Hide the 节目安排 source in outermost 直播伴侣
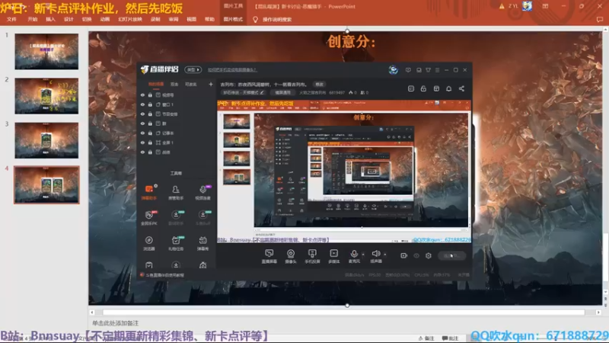This screenshot has height=343, width=609. (142, 114)
